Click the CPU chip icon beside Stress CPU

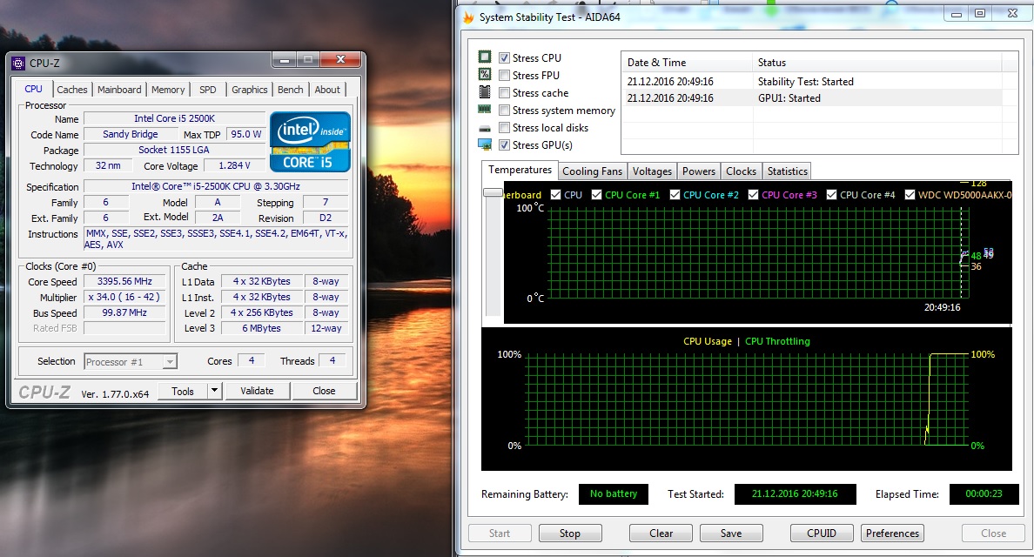[x=485, y=57]
